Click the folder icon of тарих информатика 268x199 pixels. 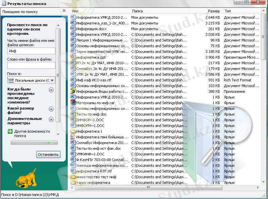[73, 183]
